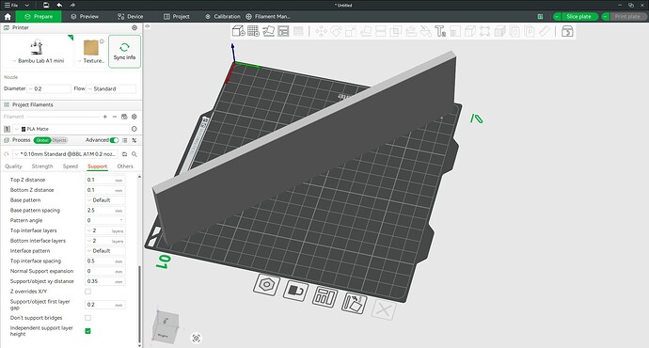Select the Measure ruler tool icon
This screenshot has height=348, width=649.
[x=545, y=31]
